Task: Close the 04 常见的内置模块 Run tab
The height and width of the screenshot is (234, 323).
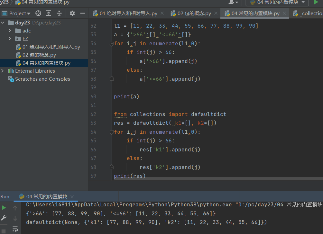Action: [72, 196]
